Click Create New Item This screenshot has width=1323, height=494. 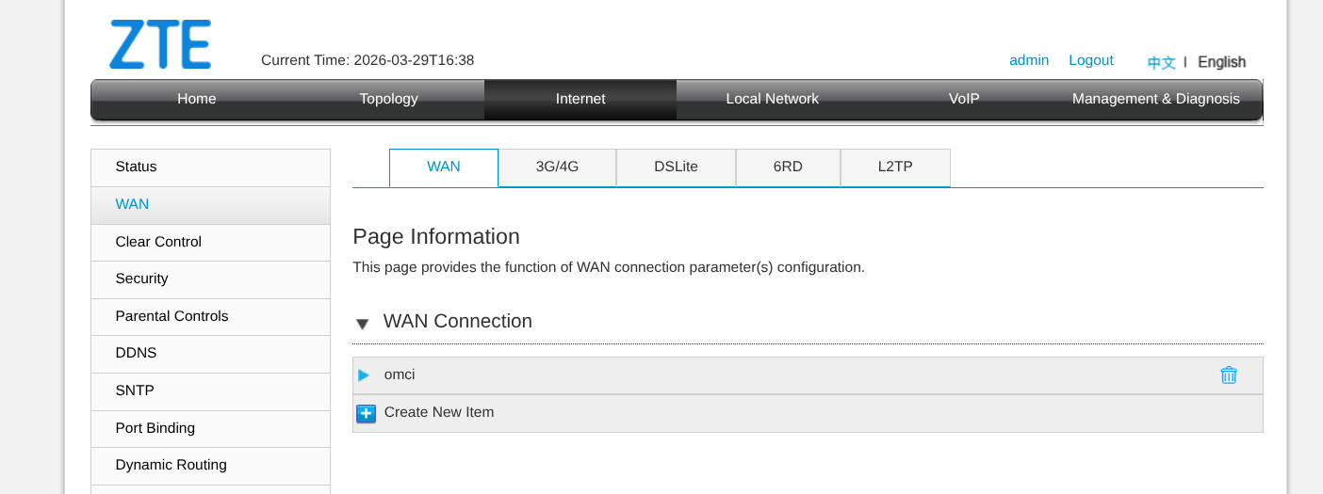coord(439,412)
